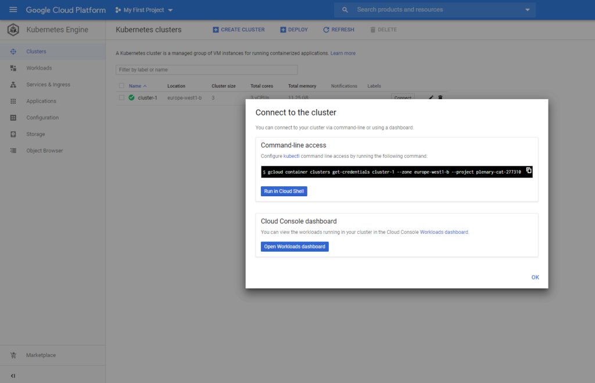Click the europe-west1-b location cell
595x383 pixels.
click(184, 97)
